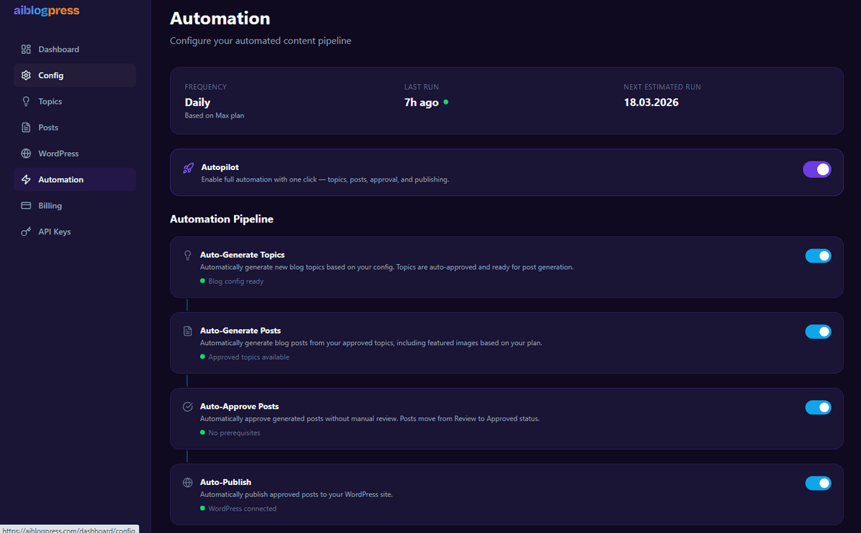Viewport: 861px width, 533px height.
Task: Click the Auto-Approve Posts checkmark icon
Action: [x=187, y=406]
